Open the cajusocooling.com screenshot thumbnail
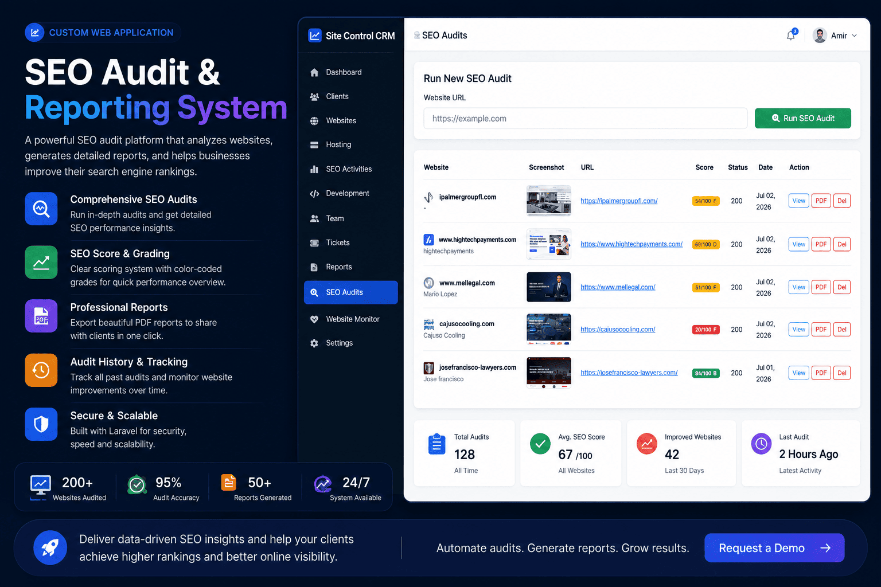 pos(549,329)
